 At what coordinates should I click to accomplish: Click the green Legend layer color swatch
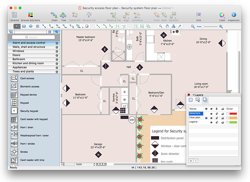(233, 122)
